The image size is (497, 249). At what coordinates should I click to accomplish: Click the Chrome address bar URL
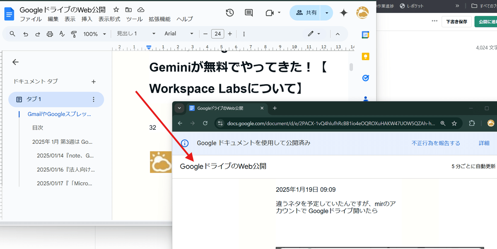coord(331,123)
